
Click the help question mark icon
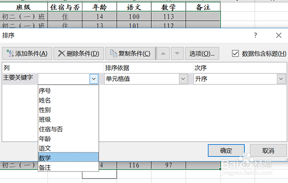(x=256, y=35)
